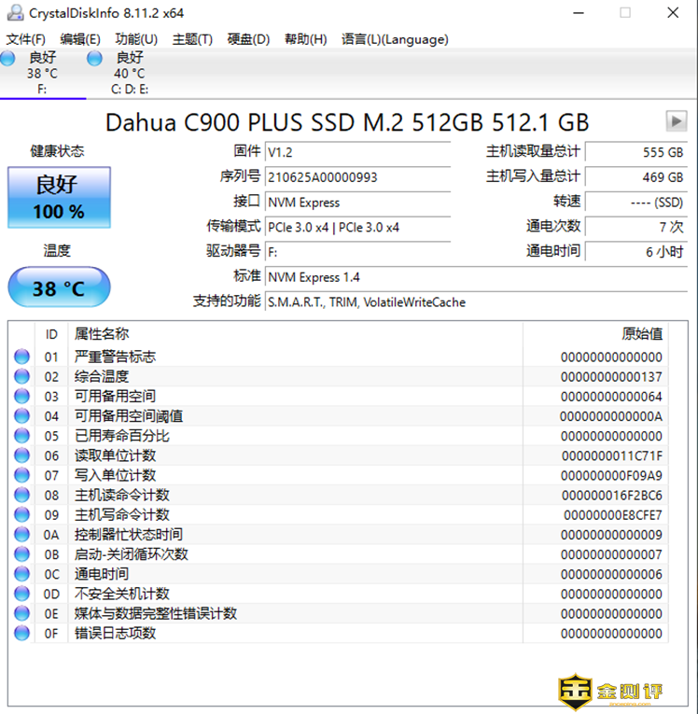Open the 硬盘(D) menu
698x714 pixels.
[x=248, y=39]
